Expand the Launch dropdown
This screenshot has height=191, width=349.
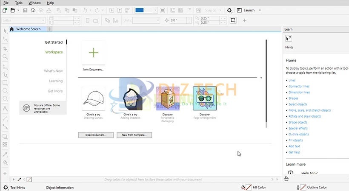(260, 10)
